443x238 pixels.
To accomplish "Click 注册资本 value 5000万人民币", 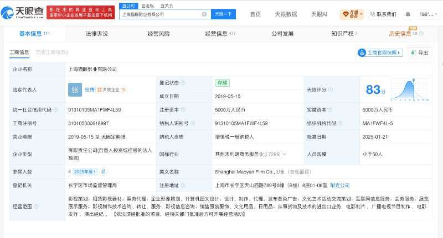I will point(230,110).
